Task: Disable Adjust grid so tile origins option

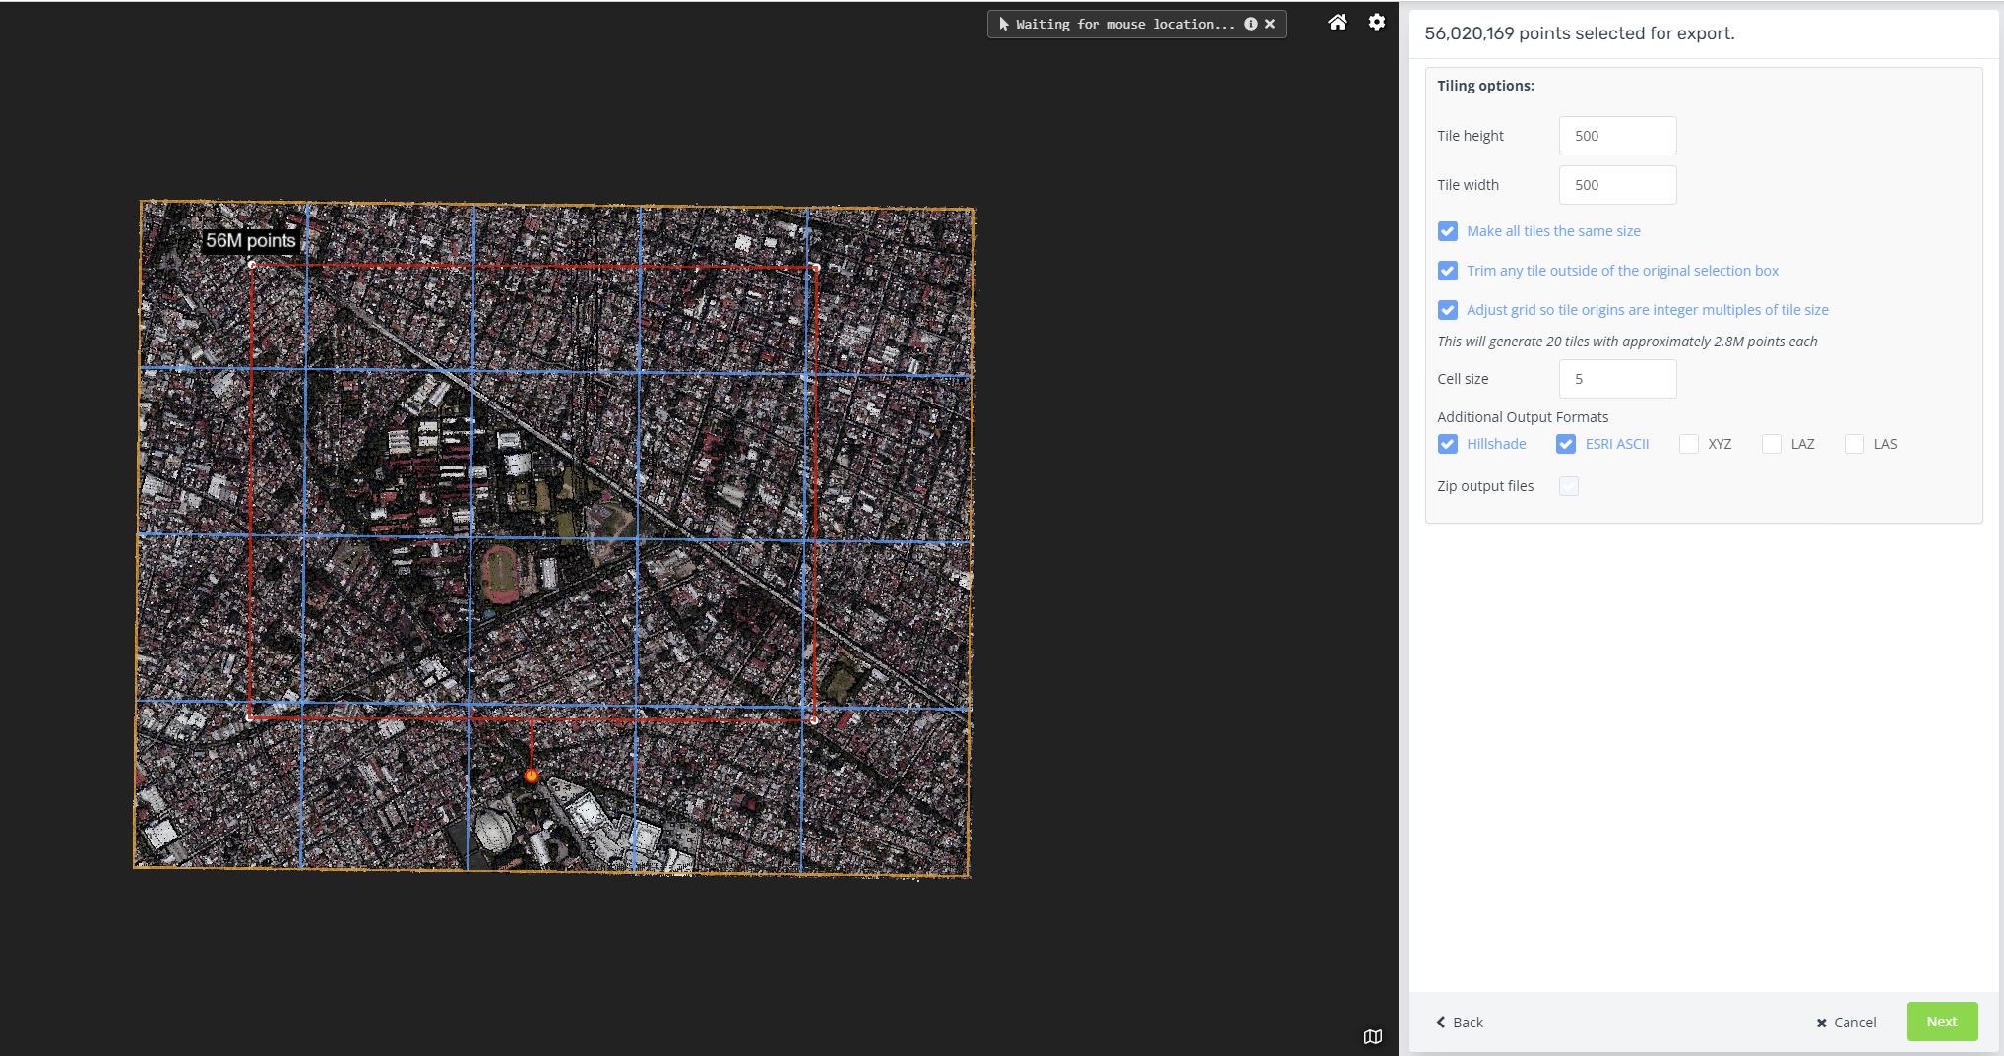Action: (x=1447, y=310)
